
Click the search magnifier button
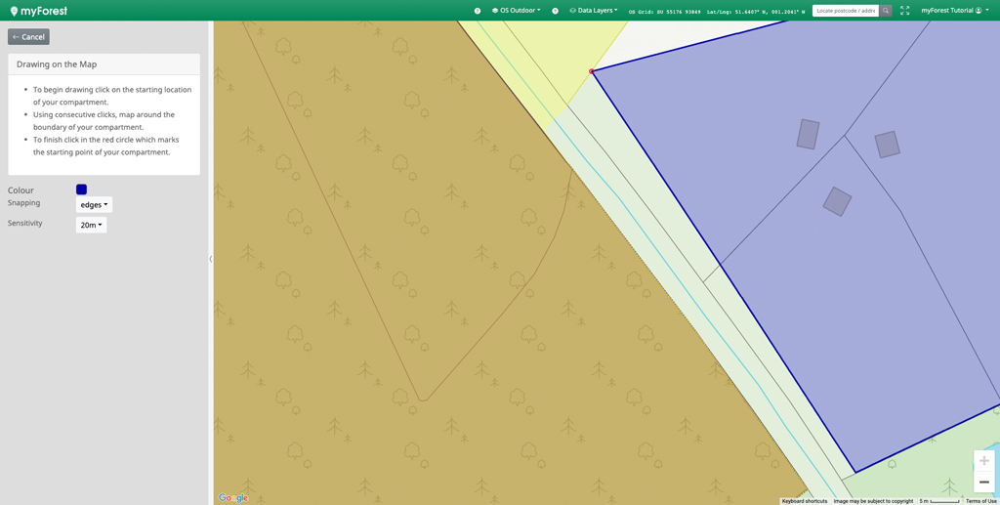[x=886, y=11]
